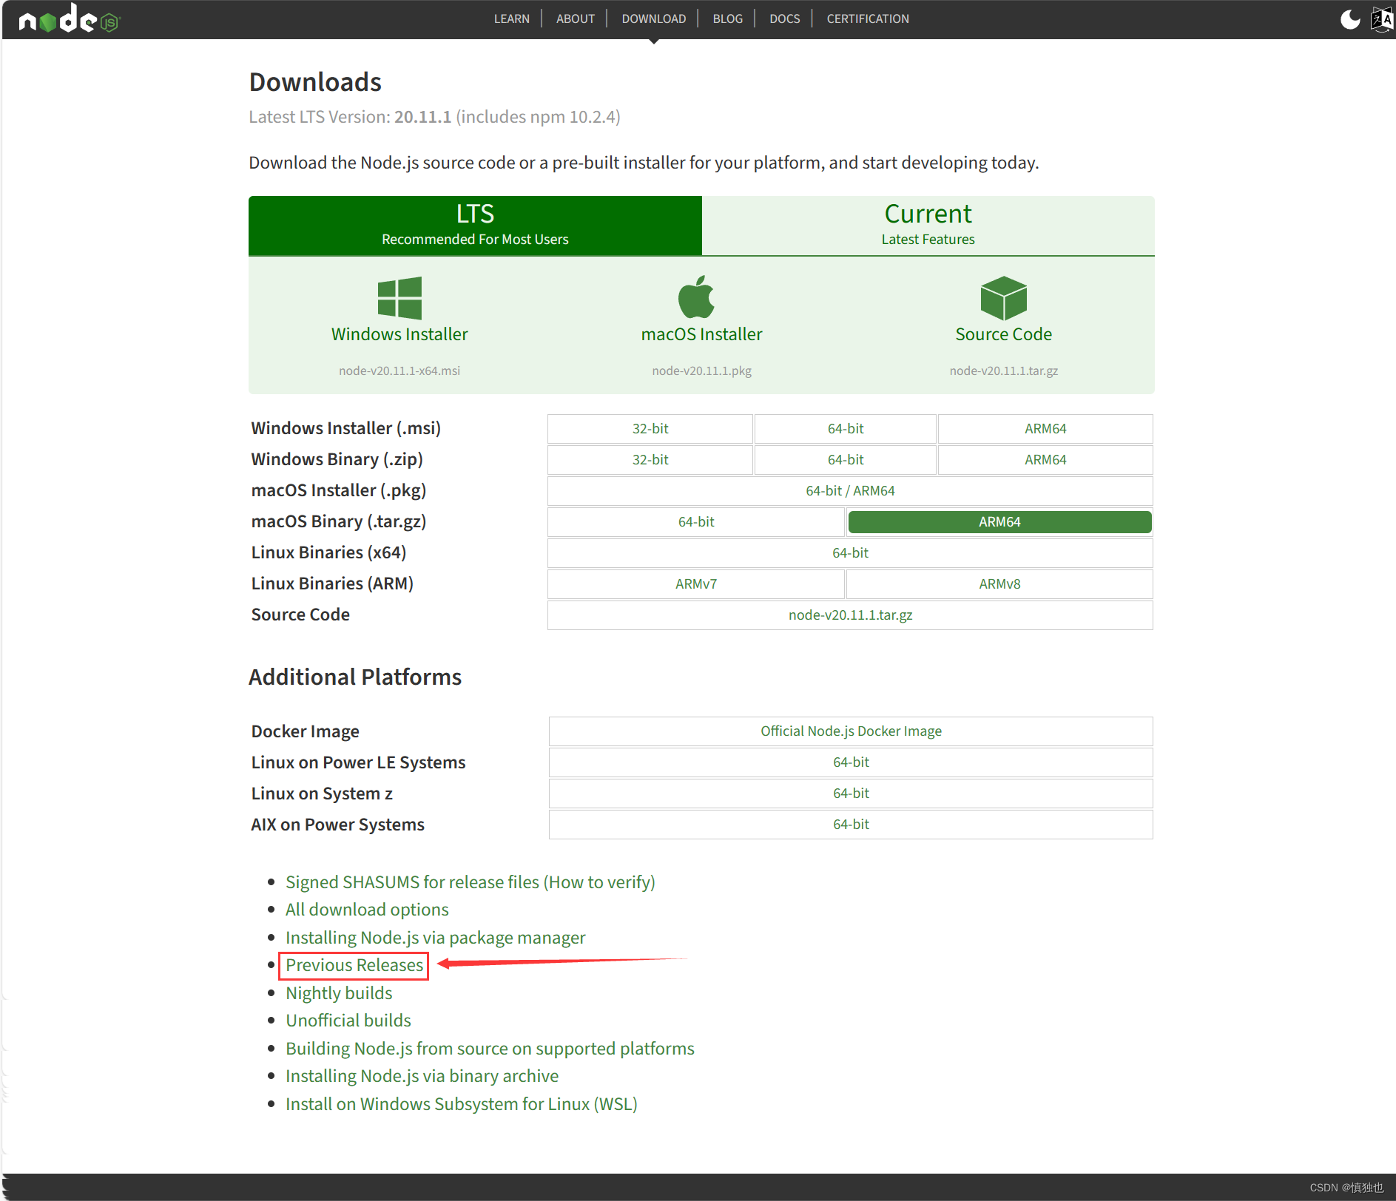Click the macOS Apple logo icon

pos(696,297)
